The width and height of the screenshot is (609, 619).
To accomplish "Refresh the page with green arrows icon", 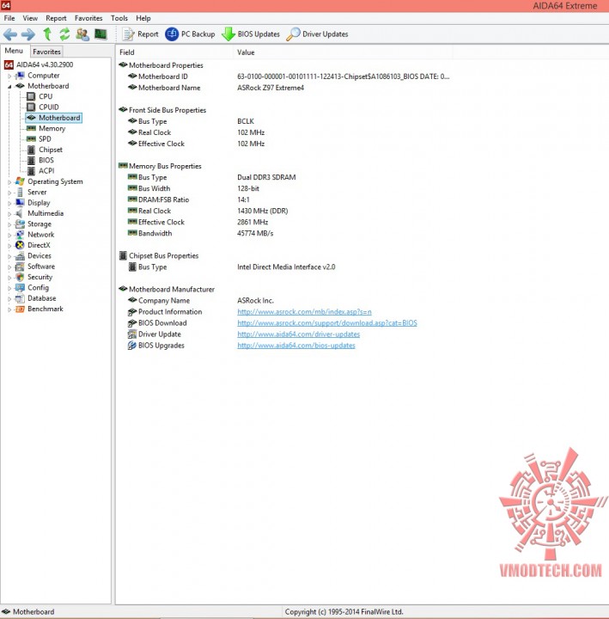I will 64,34.
